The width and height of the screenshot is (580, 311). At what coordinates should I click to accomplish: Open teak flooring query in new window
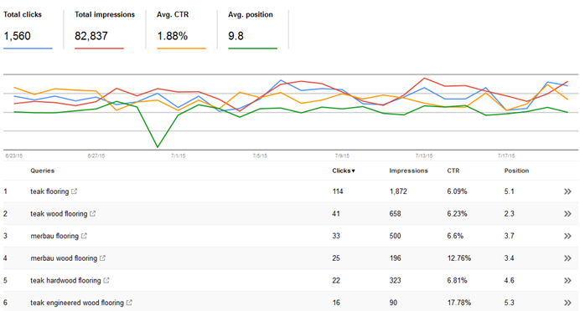[75, 191]
